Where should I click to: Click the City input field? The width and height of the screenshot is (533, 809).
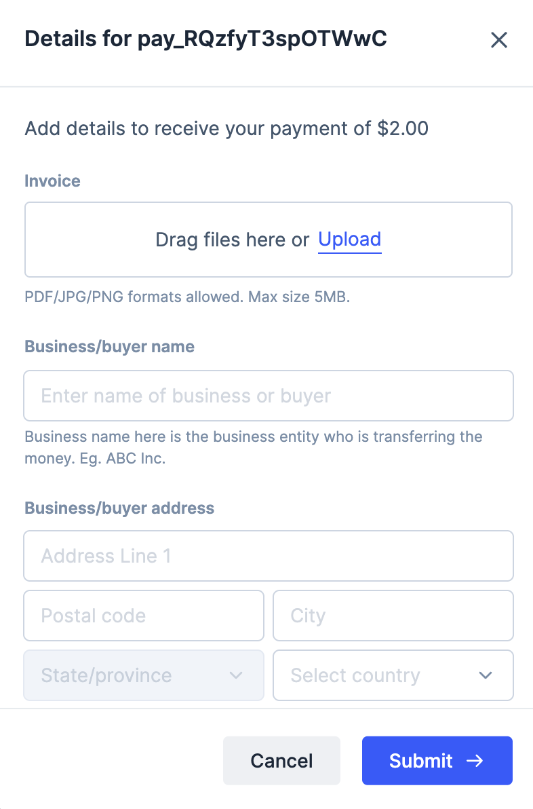tap(393, 616)
